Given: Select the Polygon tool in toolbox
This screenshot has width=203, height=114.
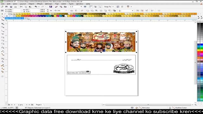Looking at the screenshot, I should coord(3,44).
